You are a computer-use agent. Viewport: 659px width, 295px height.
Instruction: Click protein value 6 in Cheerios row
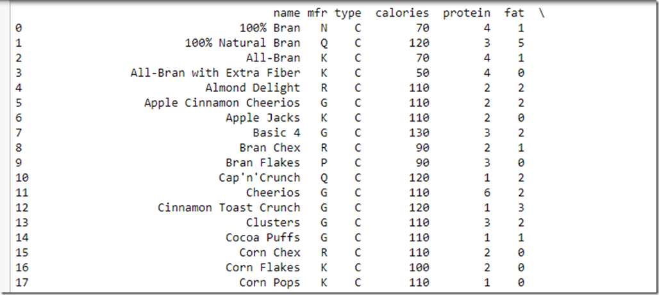(x=487, y=193)
